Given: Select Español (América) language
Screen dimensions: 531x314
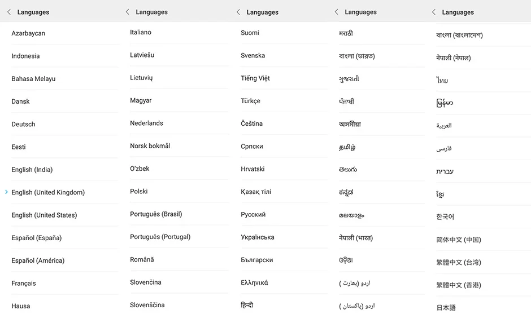Looking at the screenshot, I should tap(38, 260).
